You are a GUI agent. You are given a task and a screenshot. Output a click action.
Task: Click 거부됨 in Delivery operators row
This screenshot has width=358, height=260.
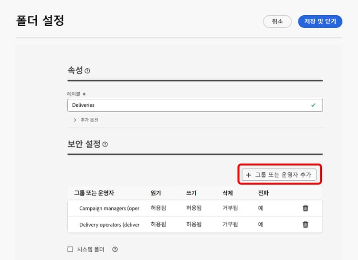[x=230, y=224]
